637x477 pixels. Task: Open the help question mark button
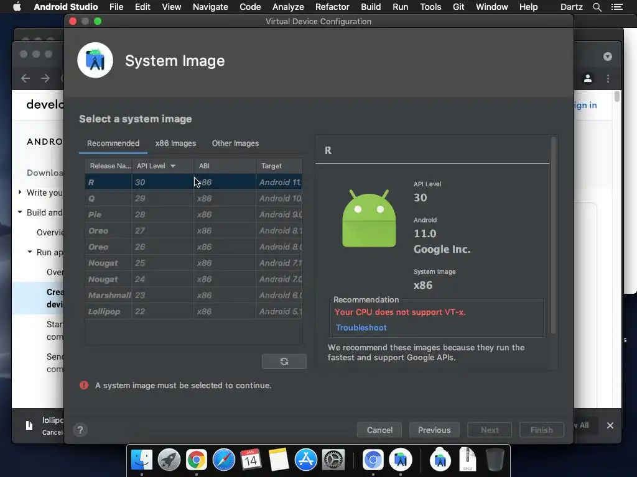pos(80,430)
